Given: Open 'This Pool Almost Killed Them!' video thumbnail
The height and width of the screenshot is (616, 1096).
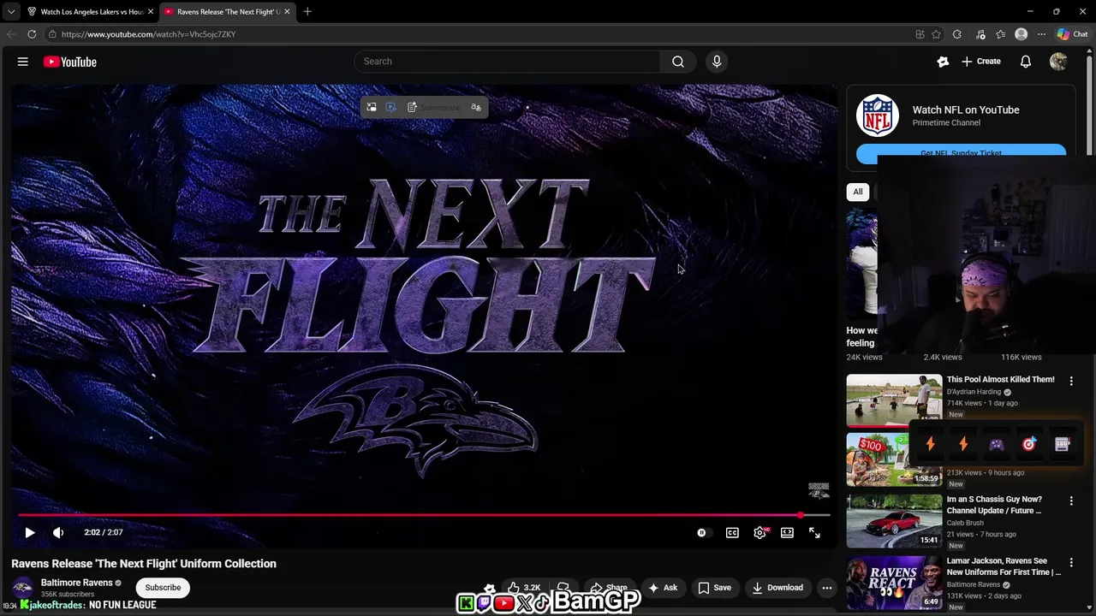Looking at the screenshot, I should coord(894,400).
